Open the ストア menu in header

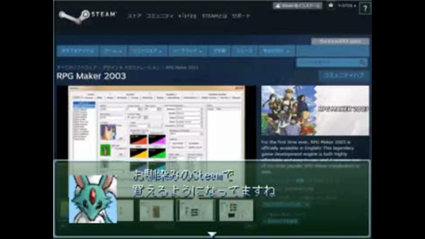click(135, 16)
